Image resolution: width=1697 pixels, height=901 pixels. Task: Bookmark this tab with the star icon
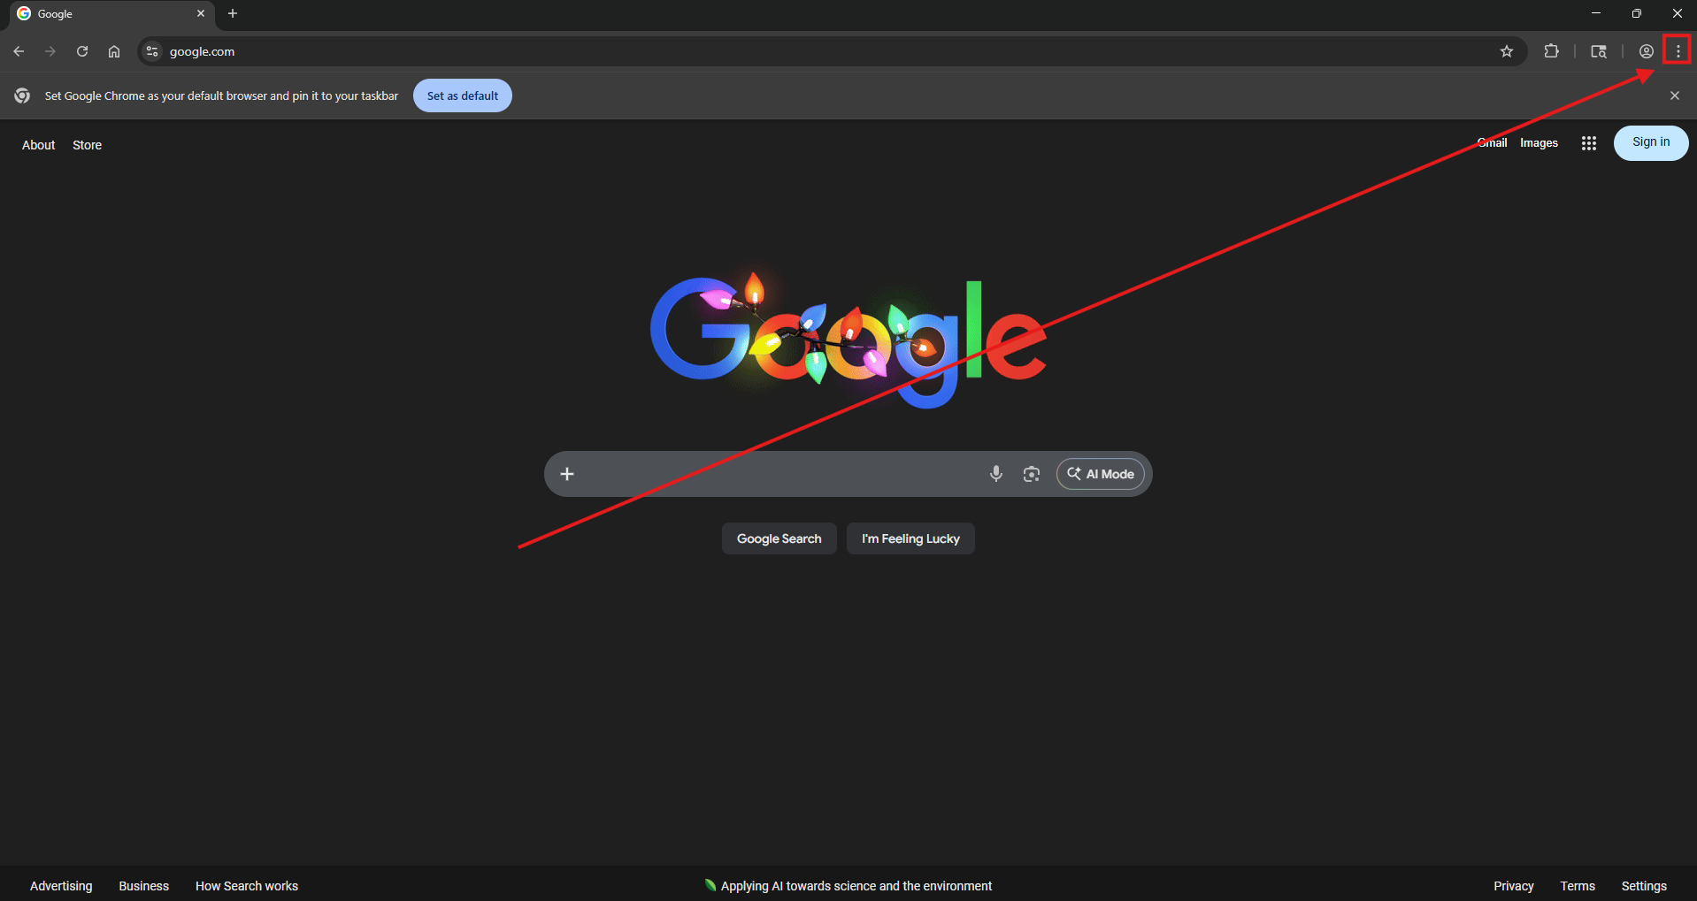click(1507, 51)
